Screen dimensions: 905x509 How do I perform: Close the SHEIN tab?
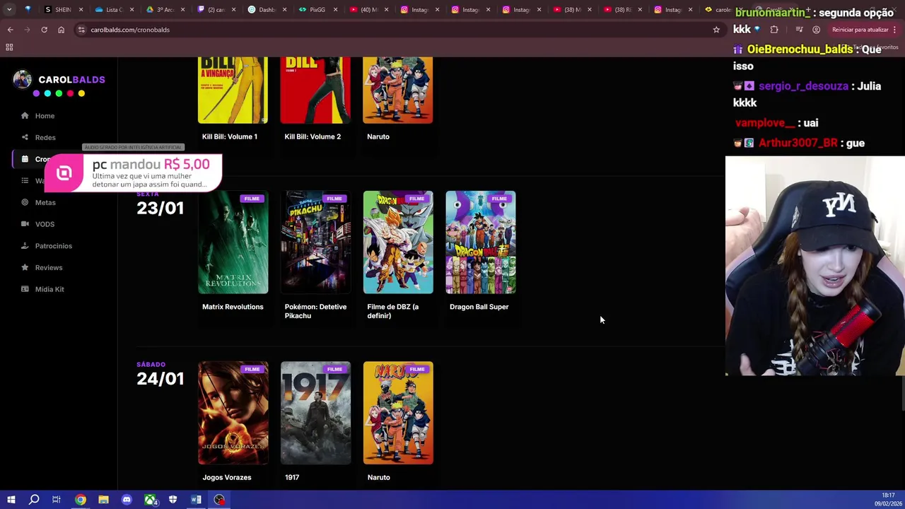[81, 10]
